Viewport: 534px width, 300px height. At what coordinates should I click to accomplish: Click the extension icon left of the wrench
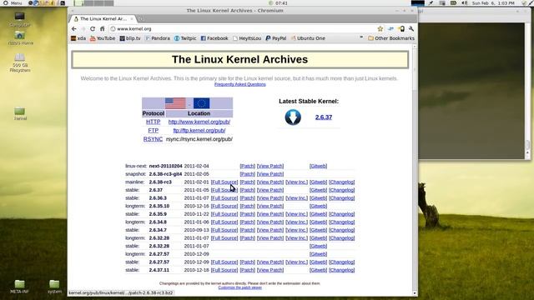[401, 29]
